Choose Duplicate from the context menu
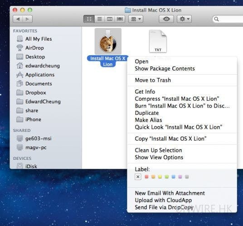The image size is (243, 226). [182, 113]
